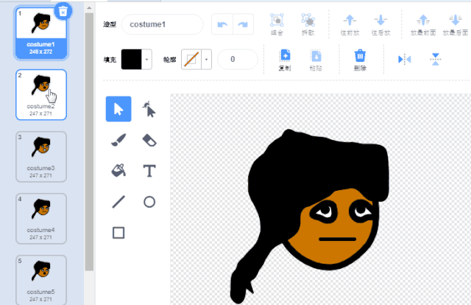Flip the costume horizontally
This screenshot has width=471, height=305.
tap(404, 59)
